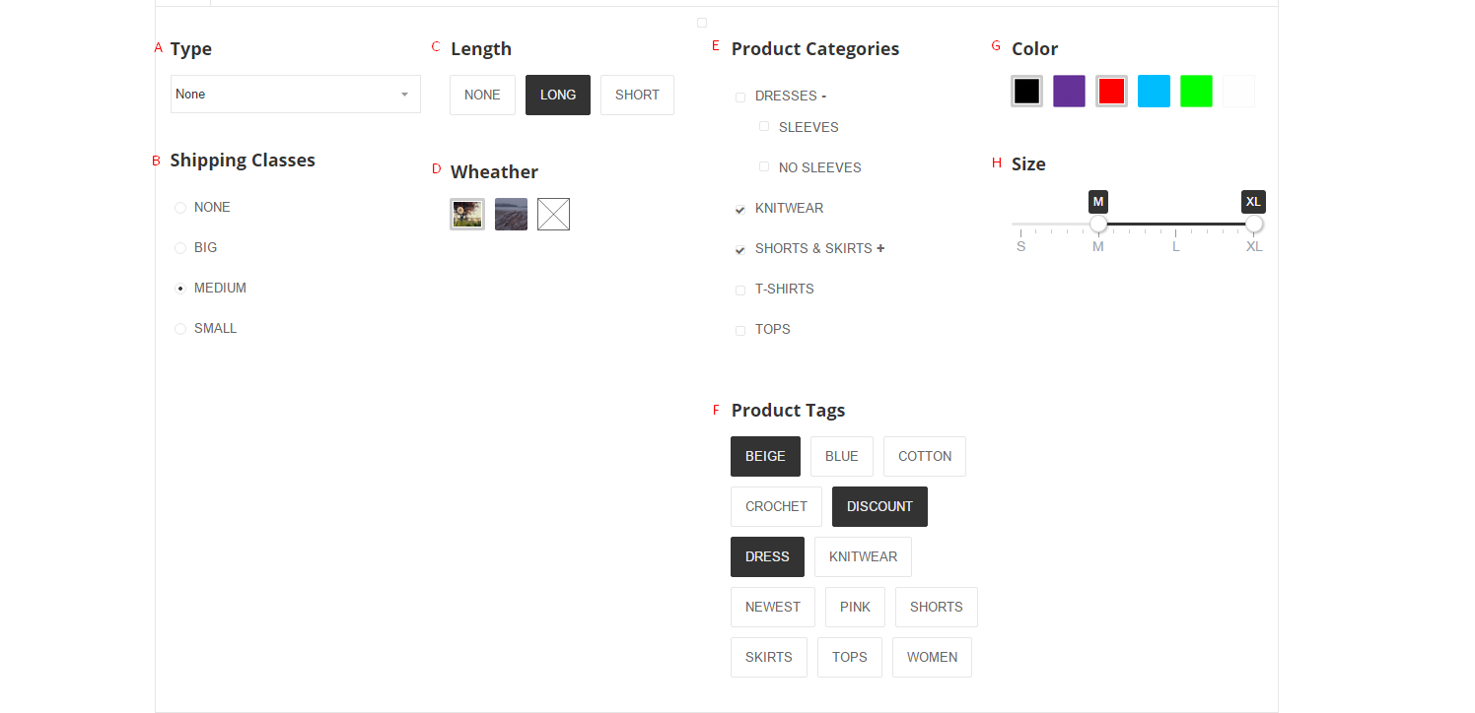Uncheck the Knitwear category checkbox
The width and height of the screenshot is (1475, 713).
pyautogui.click(x=740, y=210)
